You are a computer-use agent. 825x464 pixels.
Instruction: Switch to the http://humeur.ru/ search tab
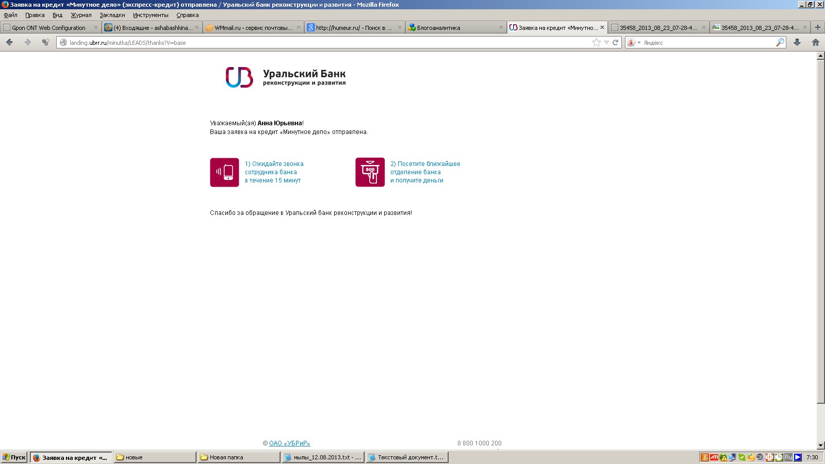coord(354,28)
